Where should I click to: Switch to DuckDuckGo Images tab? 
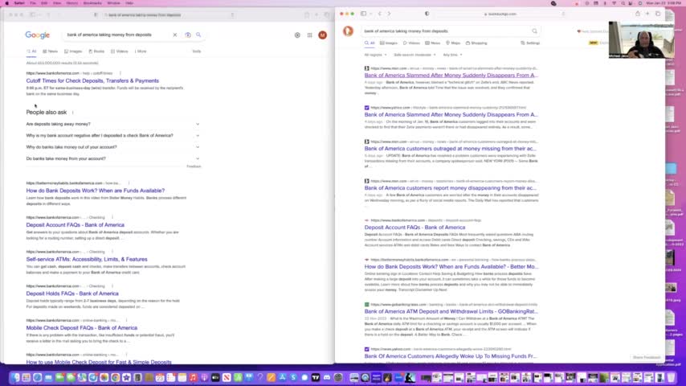[389, 43]
